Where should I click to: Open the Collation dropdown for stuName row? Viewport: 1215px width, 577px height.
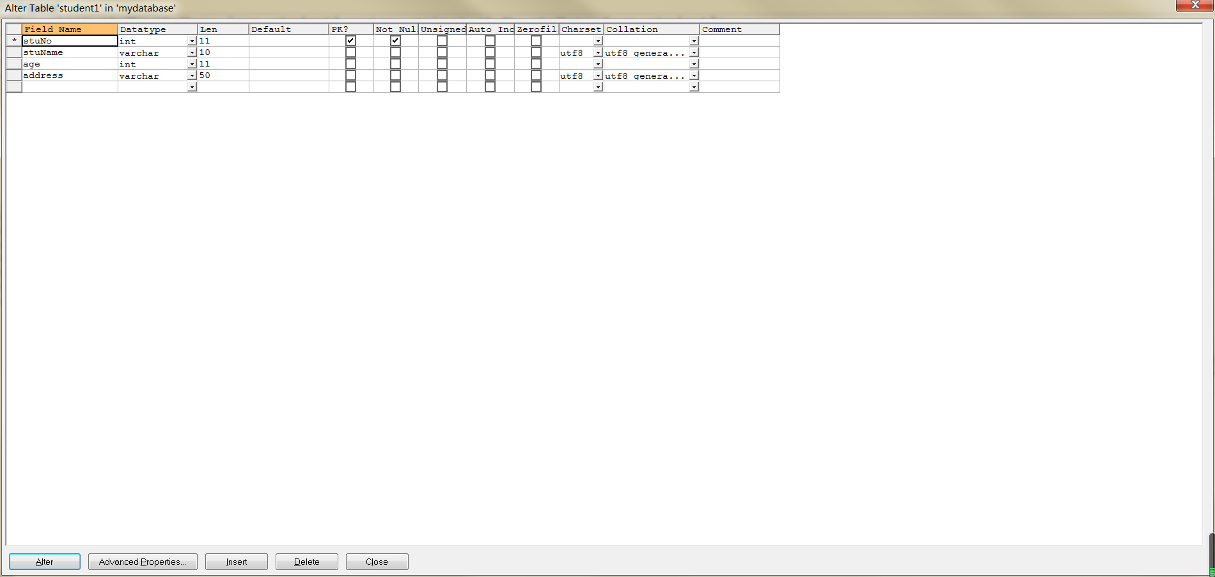[694, 52]
